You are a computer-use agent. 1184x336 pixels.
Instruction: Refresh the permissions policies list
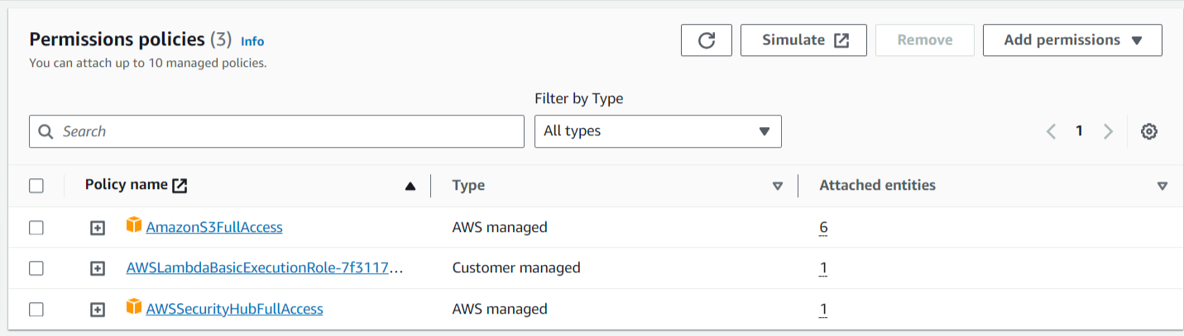[x=707, y=40]
